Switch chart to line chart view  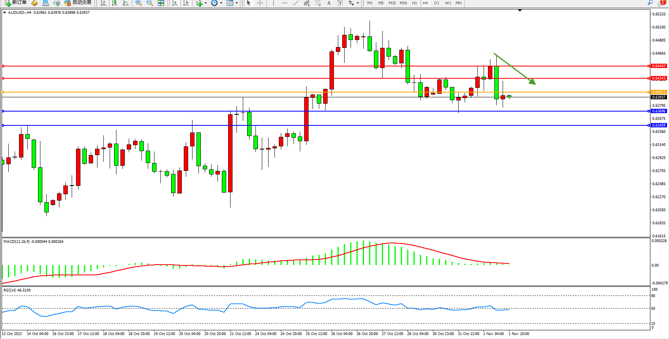tap(126, 3)
